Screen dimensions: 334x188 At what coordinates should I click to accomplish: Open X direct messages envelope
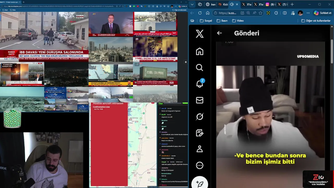click(200, 100)
